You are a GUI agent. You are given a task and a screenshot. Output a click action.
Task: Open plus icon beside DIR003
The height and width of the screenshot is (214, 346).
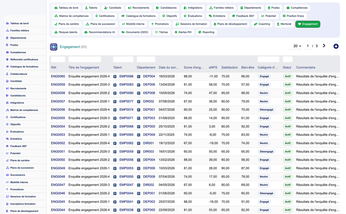139,152
